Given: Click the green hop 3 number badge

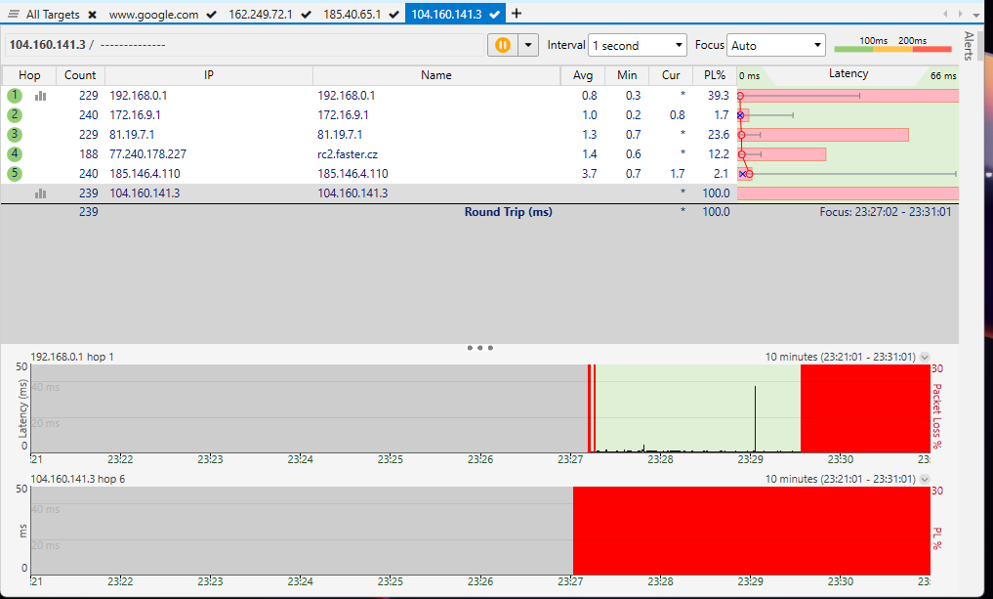Looking at the screenshot, I should pyautogui.click(x=14, y=135).
